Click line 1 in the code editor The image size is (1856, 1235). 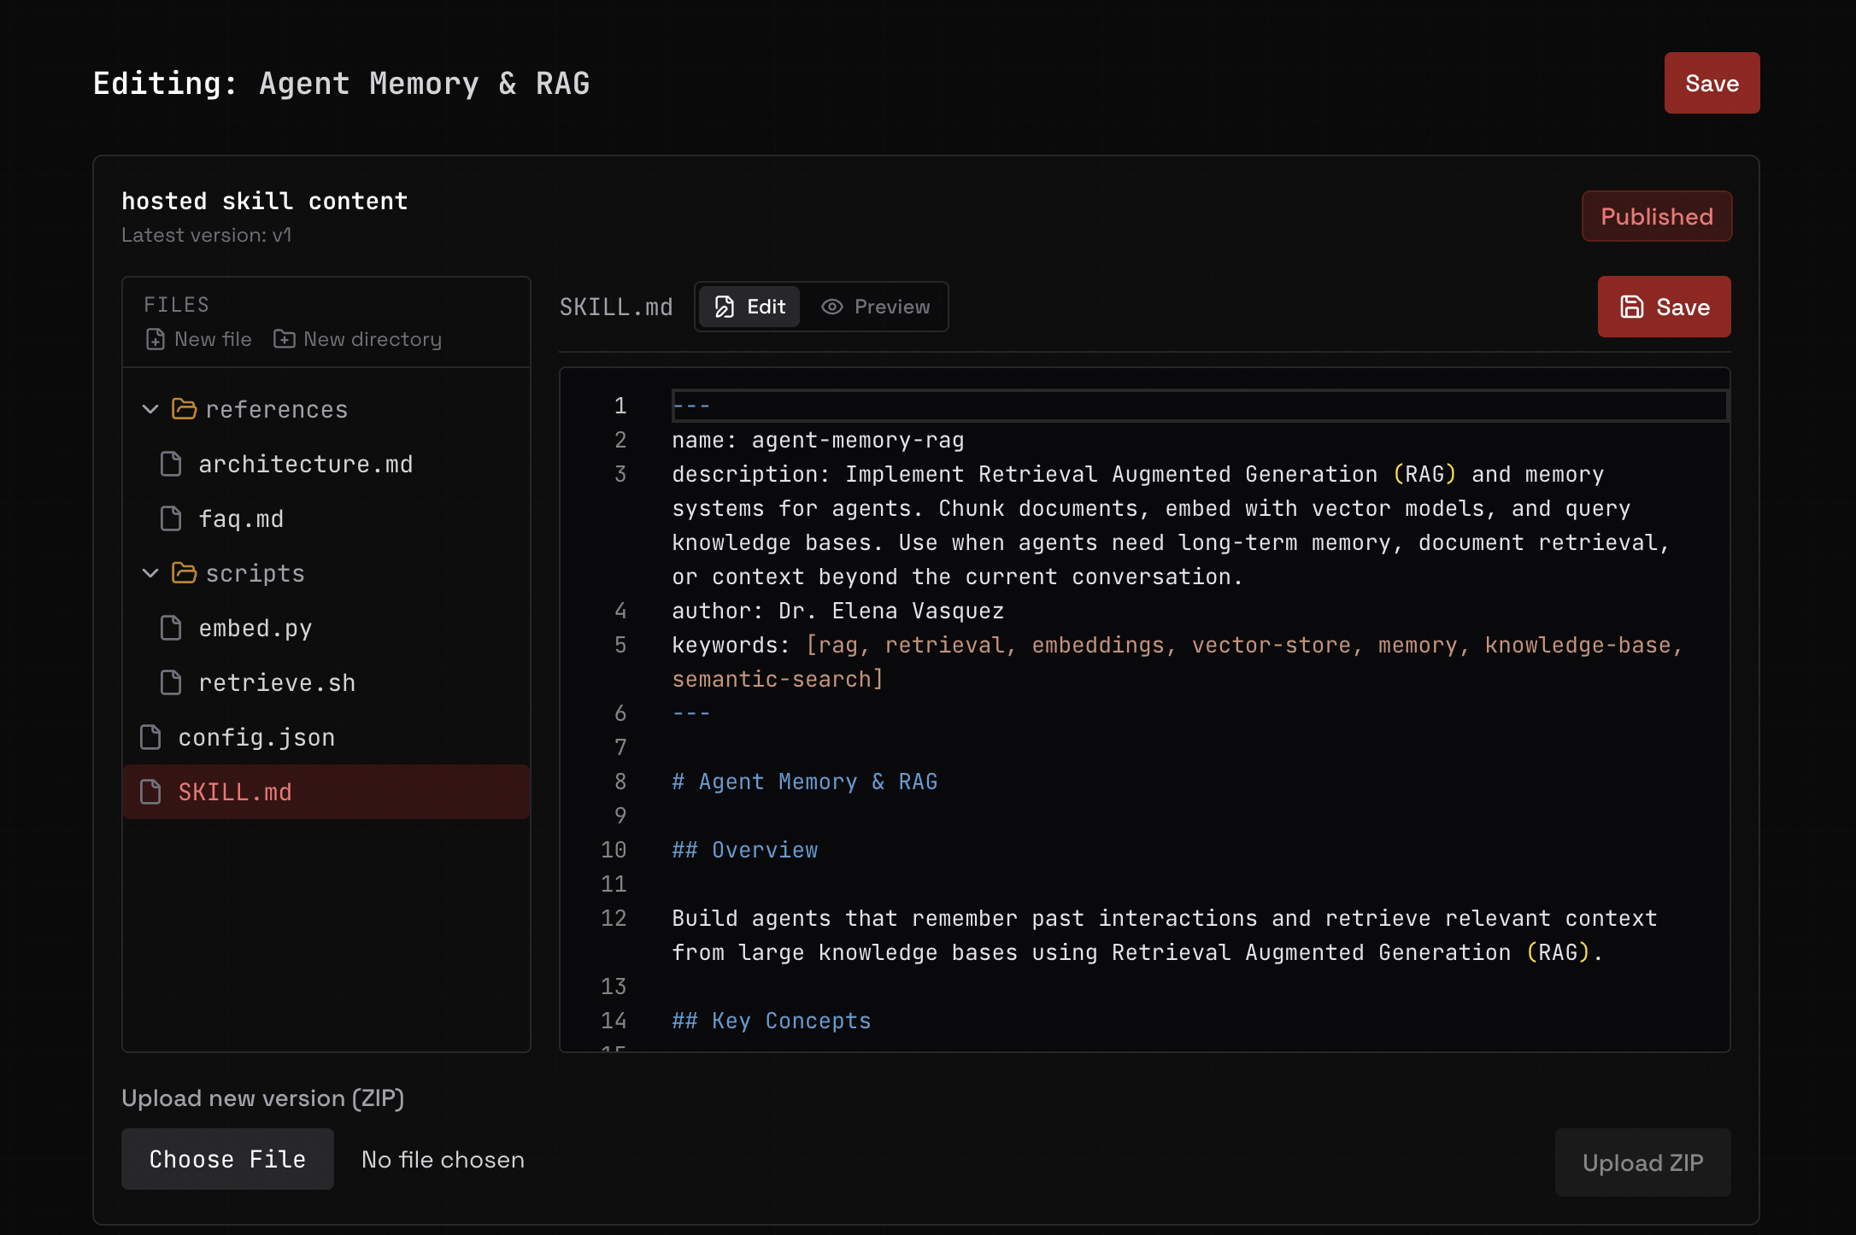pyautogui.click(x=1196, y=407)
